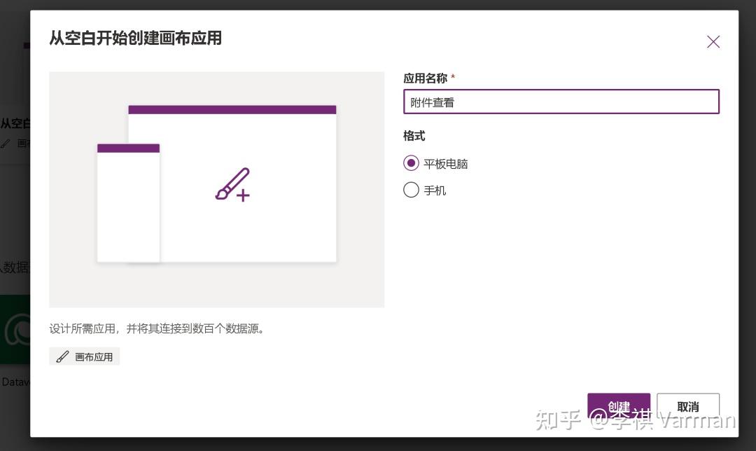Click the 画布应用 tag text
756x451 pixels.
coord(94,357)
